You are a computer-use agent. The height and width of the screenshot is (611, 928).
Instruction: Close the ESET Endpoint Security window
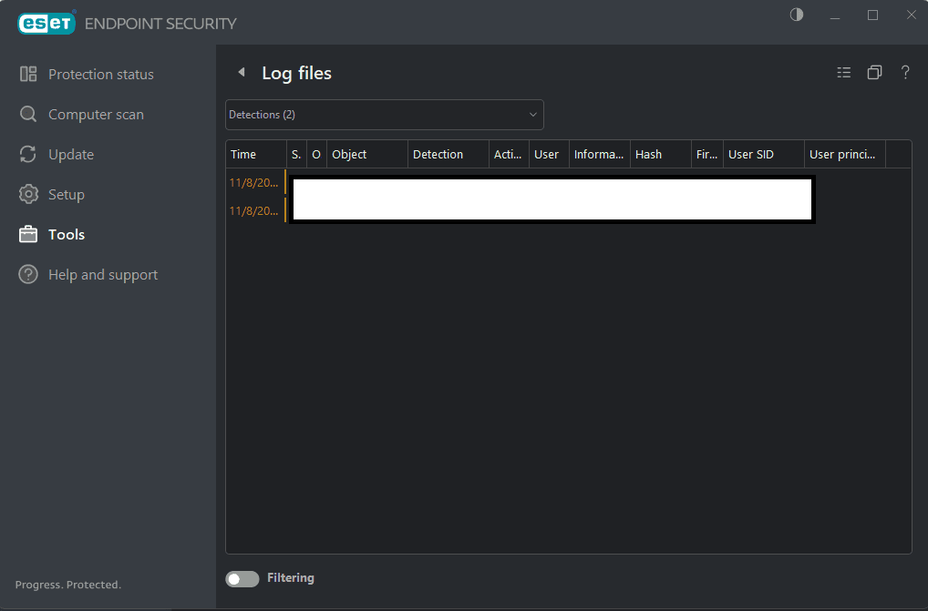point(912,15)
